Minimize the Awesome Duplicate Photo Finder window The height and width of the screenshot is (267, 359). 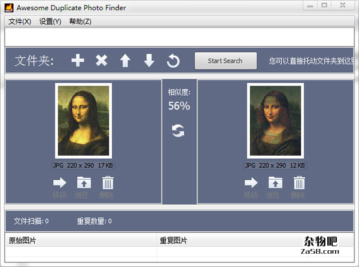310,5
